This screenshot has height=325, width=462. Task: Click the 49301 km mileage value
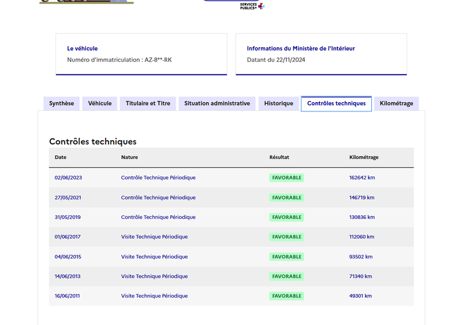pyautogui.click(x=360, y=296)
